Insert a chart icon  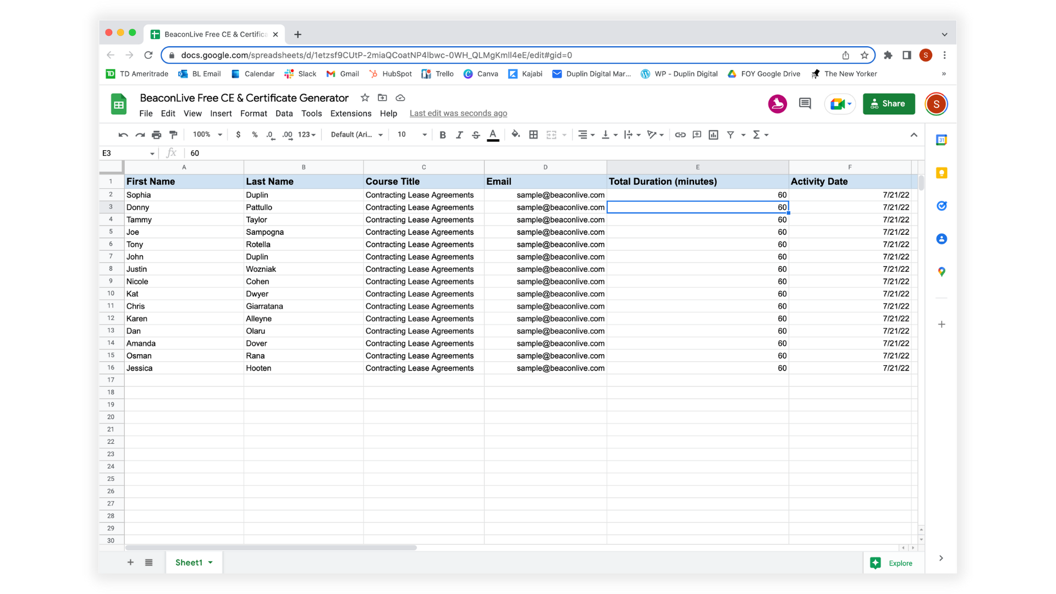(x=713, y=135)
